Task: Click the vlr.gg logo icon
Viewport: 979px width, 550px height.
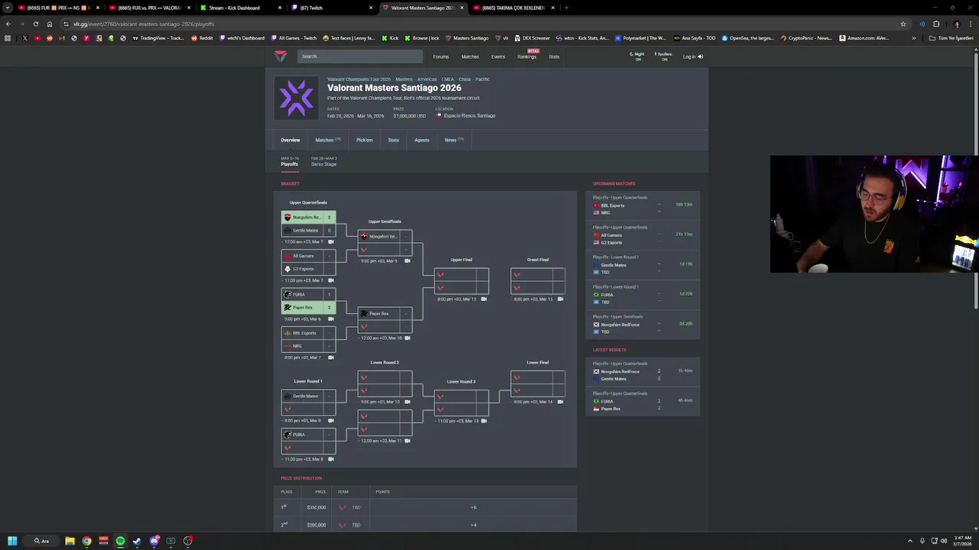Action: (x=281, y=56)
